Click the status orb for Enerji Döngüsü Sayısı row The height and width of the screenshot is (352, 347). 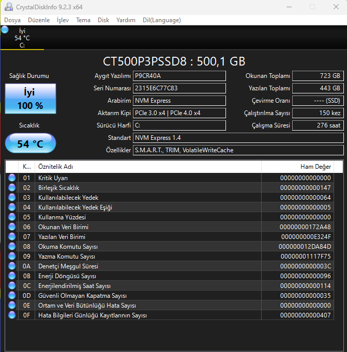12,276
